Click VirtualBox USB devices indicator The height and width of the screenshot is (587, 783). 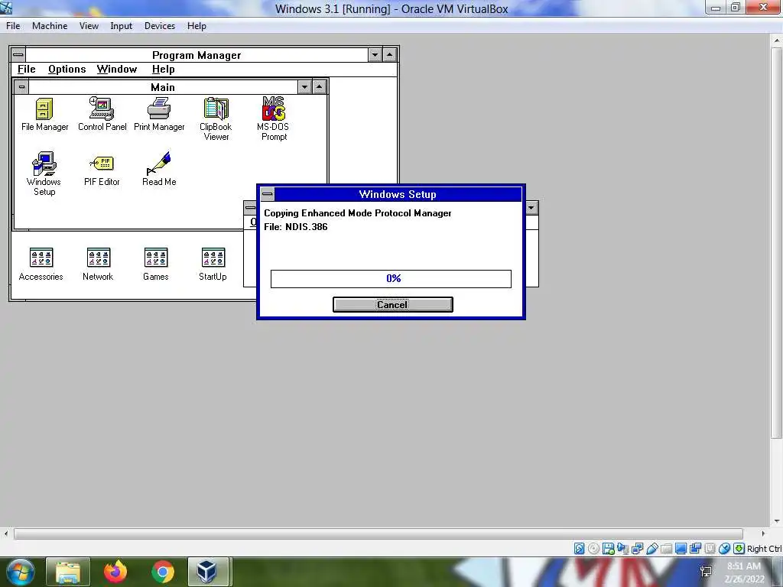651,549
